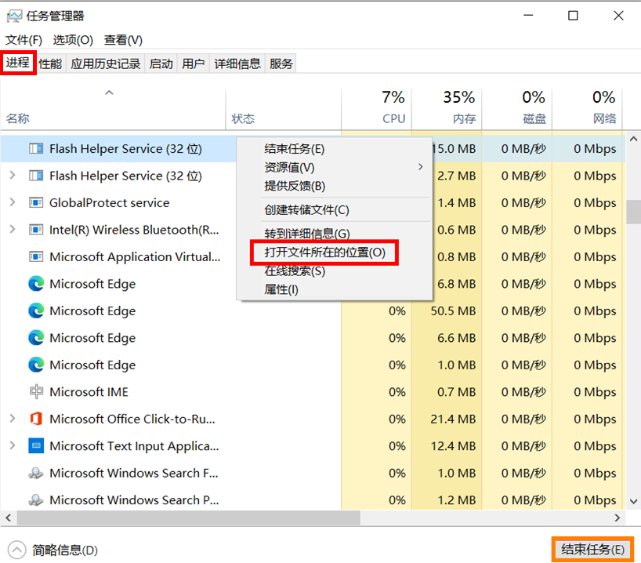
Task: Select the Microsoft Windows Search F... row name
Action: click(x=134, y=473)
